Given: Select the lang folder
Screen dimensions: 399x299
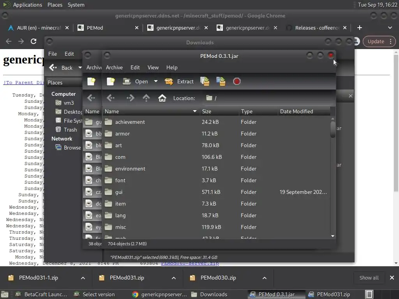Looking at the screenshot, I should (216, 216).
